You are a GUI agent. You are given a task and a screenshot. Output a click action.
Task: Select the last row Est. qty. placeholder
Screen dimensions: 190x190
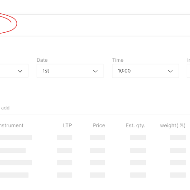138,175
